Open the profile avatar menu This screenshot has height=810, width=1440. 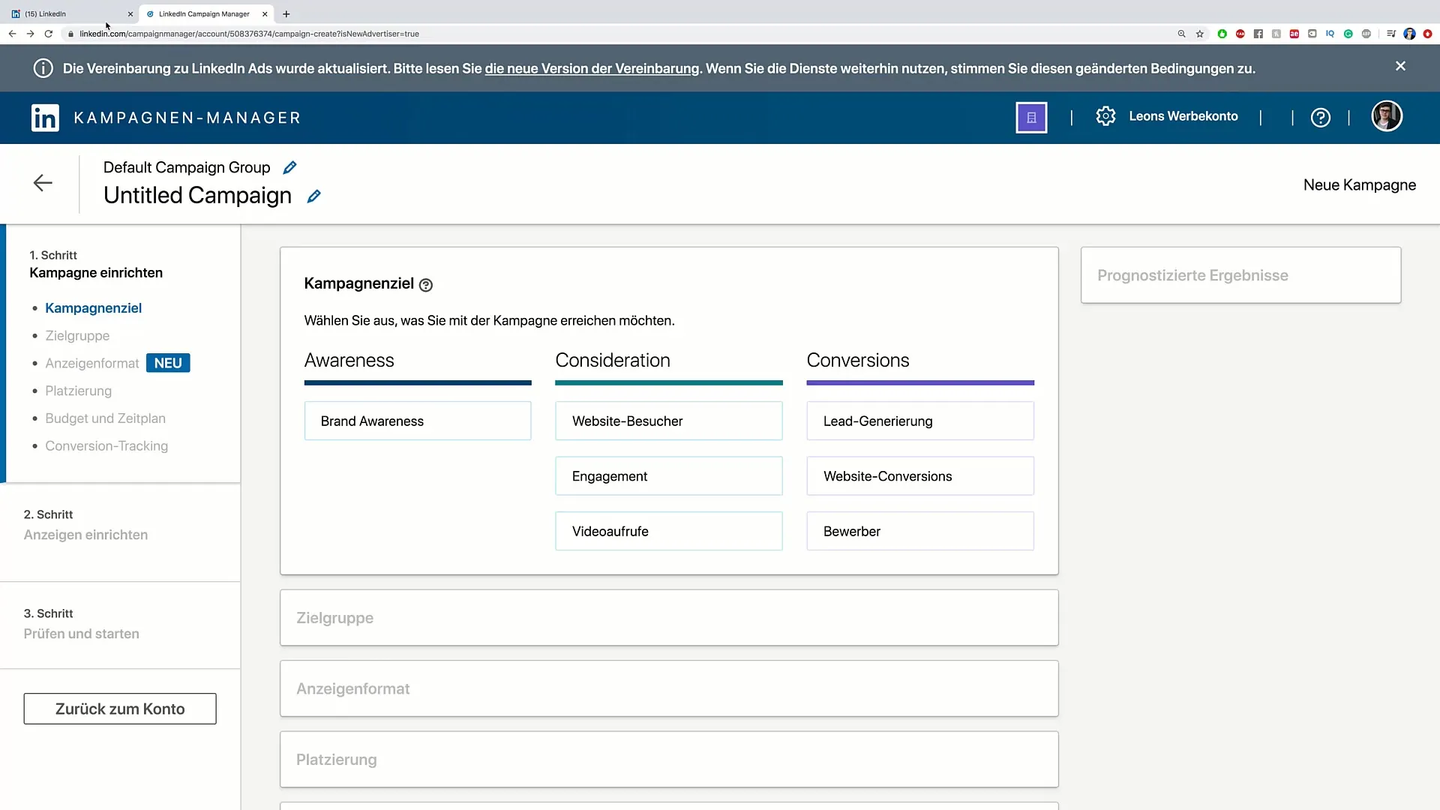click(1387, 116)
